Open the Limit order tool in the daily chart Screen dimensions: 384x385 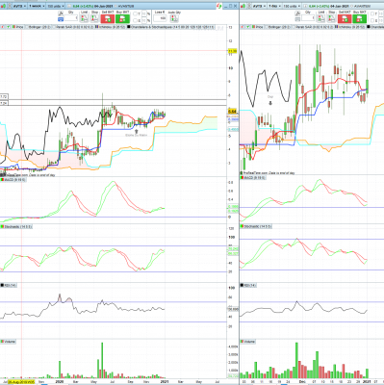[321, 18]
